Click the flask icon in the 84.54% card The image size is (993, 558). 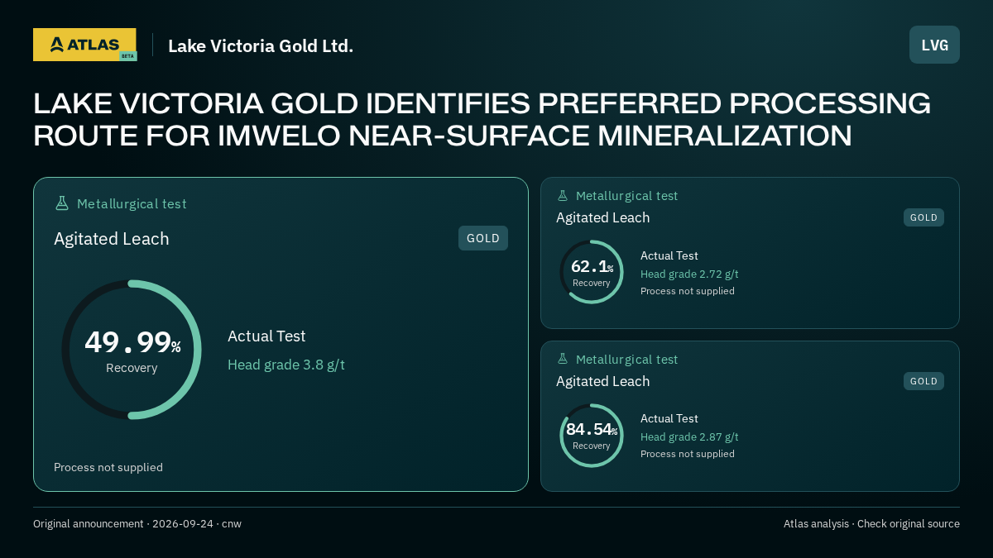(x=563, y=360)
